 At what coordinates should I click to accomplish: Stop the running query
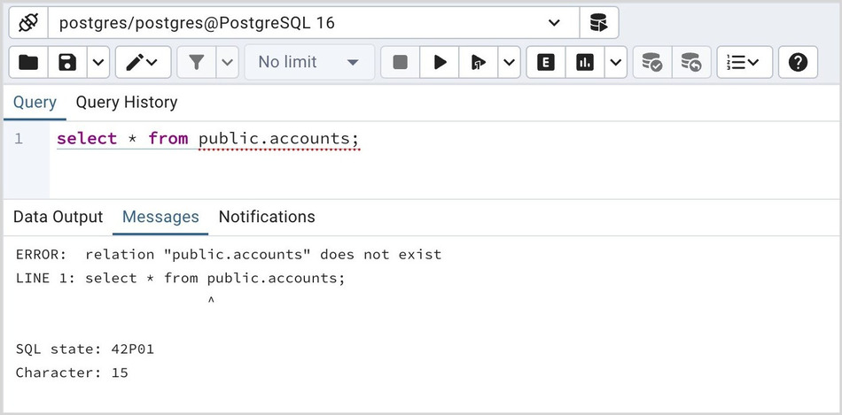click(400, 62)
